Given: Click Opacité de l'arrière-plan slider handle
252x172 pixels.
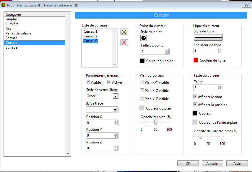Looking at the screenshot, I should (200, 136).
